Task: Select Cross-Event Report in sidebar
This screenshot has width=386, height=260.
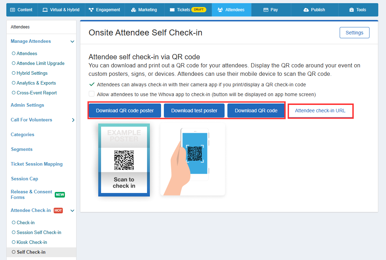Action: (x=34, y=93)
